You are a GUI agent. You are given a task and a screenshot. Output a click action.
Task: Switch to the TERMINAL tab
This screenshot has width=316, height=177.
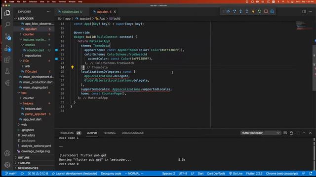coord(110,133)
